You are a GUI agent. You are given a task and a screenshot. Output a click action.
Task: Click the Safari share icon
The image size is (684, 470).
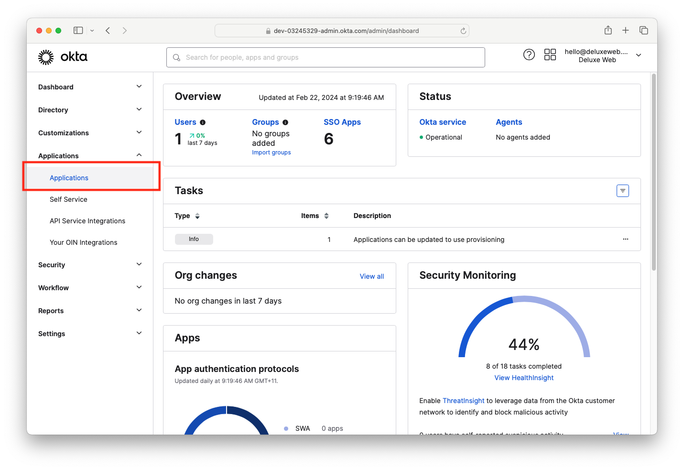pos(608,31)
